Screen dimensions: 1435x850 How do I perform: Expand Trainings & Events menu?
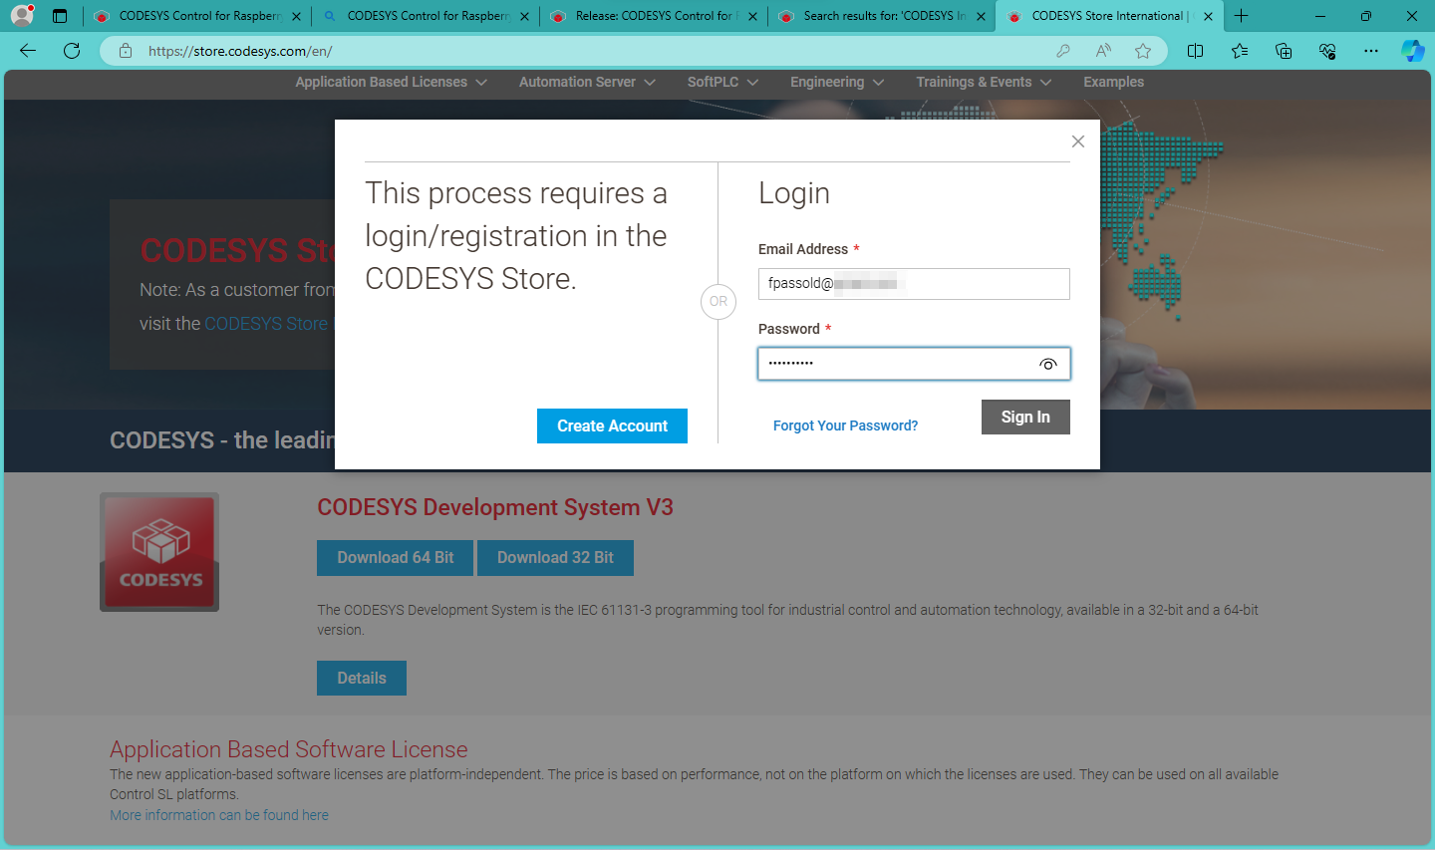coord(984,82)
